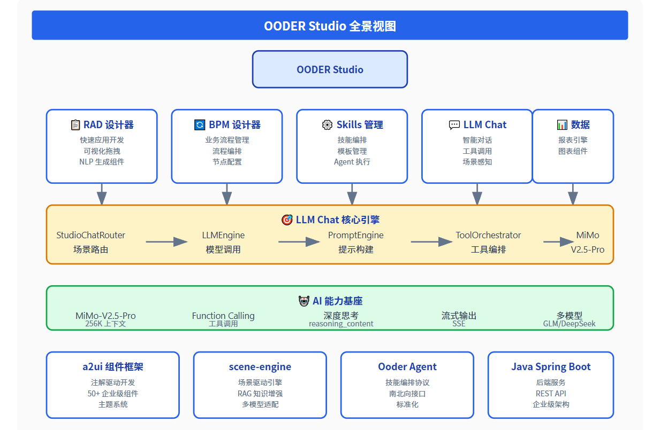Select the OODER Studio 全景视图 title banner
Screen dimensions: 645x430
point(330,25)
